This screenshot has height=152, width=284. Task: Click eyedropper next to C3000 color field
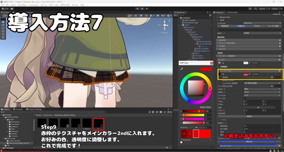[x=250, y=74]
